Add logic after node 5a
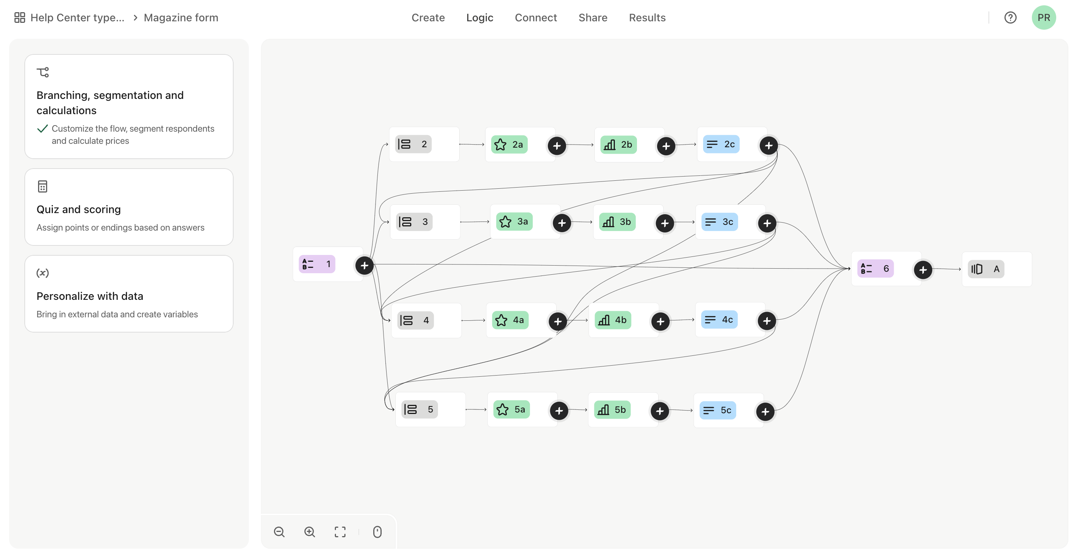Screen dimensions: 1076x554 (559, 410)
